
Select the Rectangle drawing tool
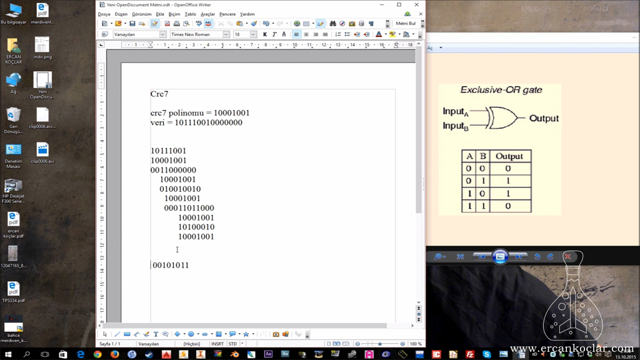(x=127, y=334)
